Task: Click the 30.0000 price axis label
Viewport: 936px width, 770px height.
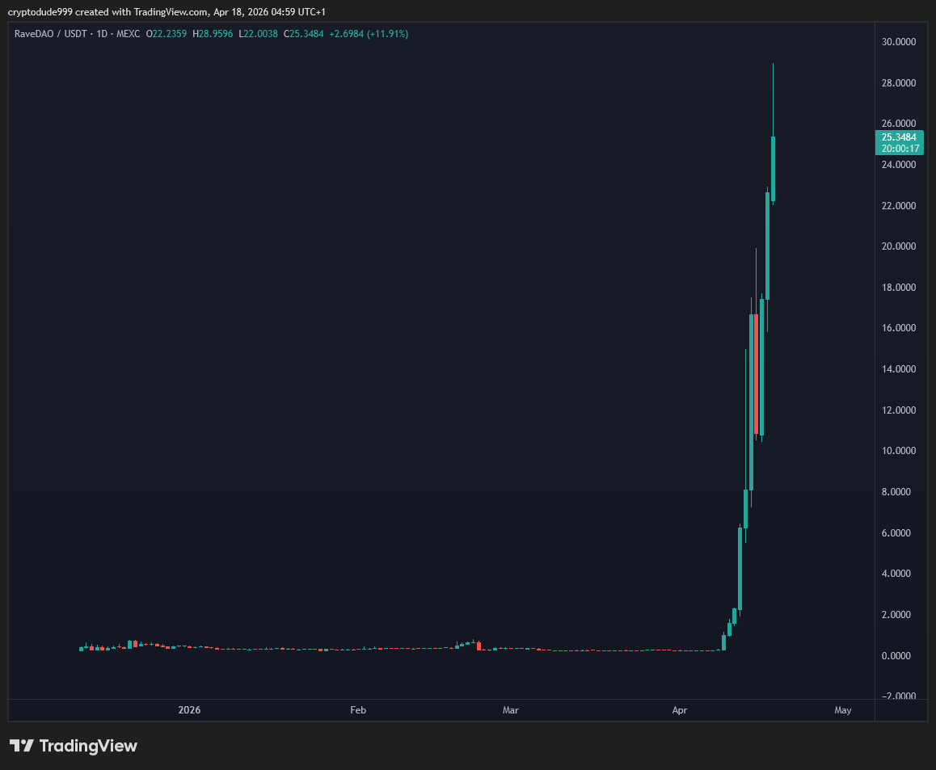Action: coord(898,42)
